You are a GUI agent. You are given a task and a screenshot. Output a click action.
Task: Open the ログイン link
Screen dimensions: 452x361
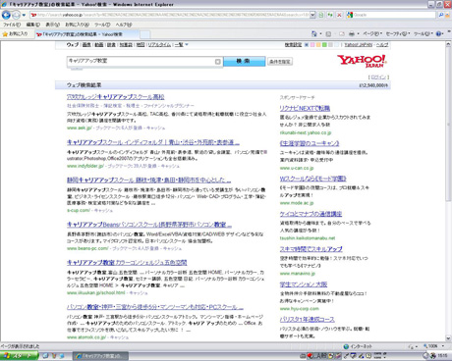coord(378,77)
